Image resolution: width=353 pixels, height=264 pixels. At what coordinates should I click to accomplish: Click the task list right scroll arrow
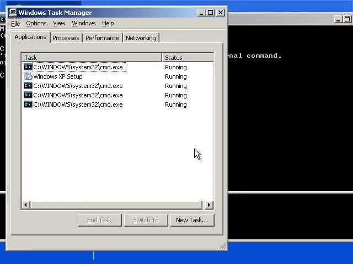coord(209,205)
